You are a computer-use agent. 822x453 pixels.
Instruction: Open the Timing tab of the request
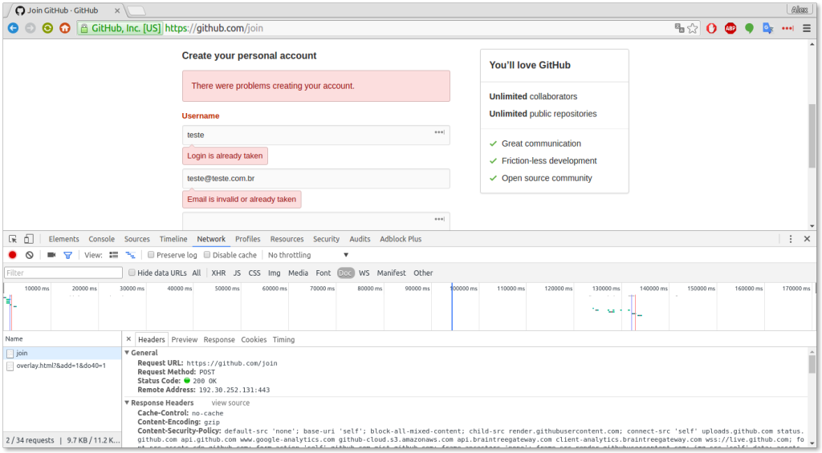click(x=283, y=339)
